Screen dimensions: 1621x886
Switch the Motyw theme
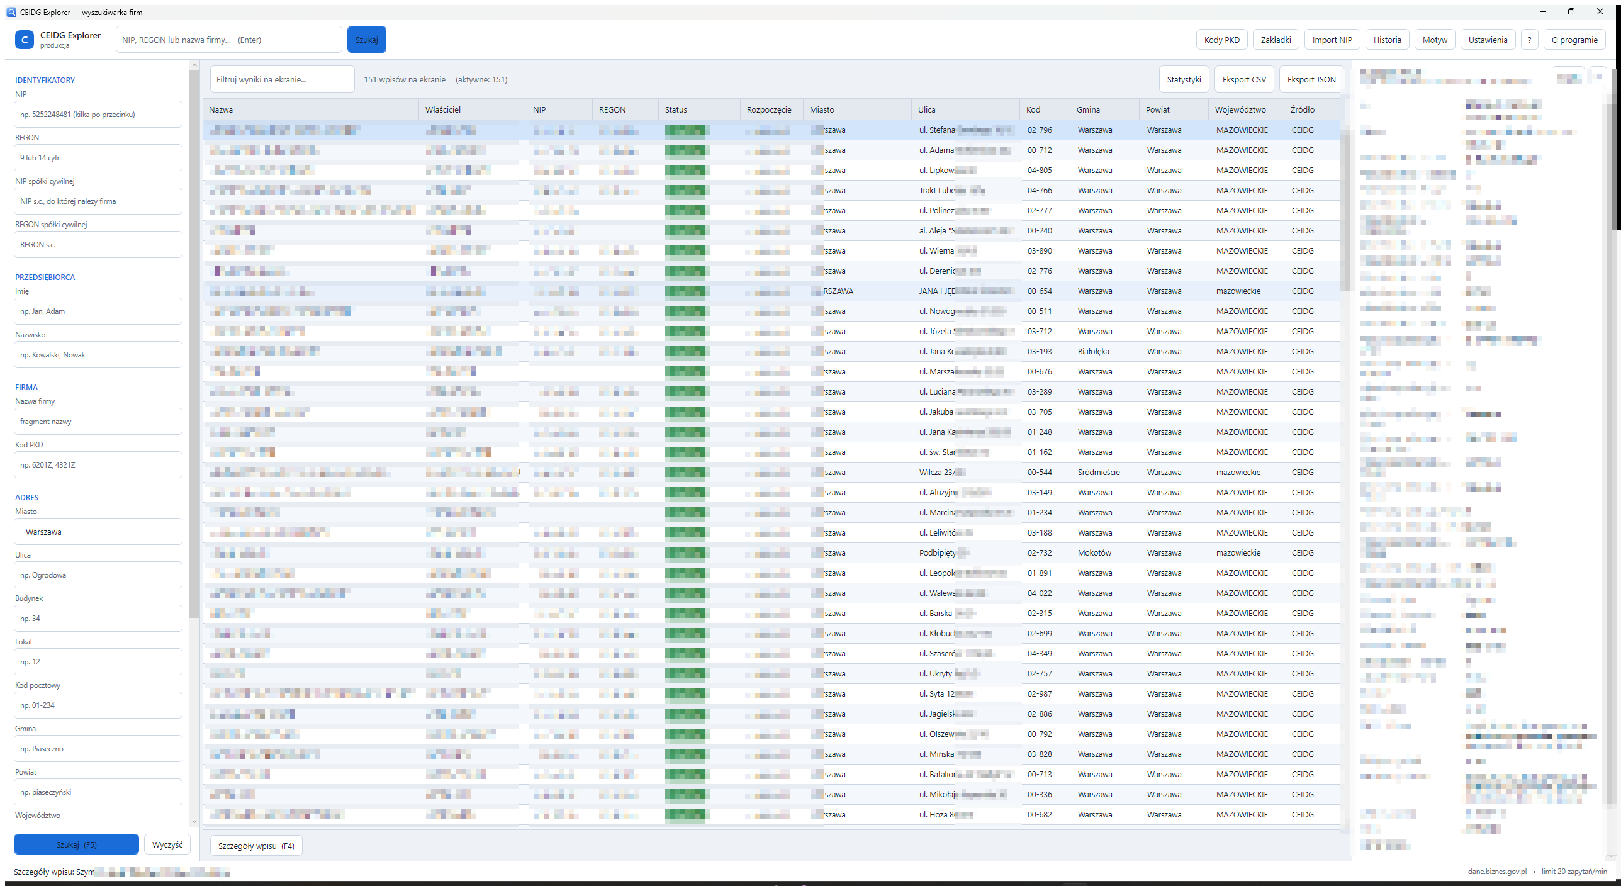tap(1435, 40)
